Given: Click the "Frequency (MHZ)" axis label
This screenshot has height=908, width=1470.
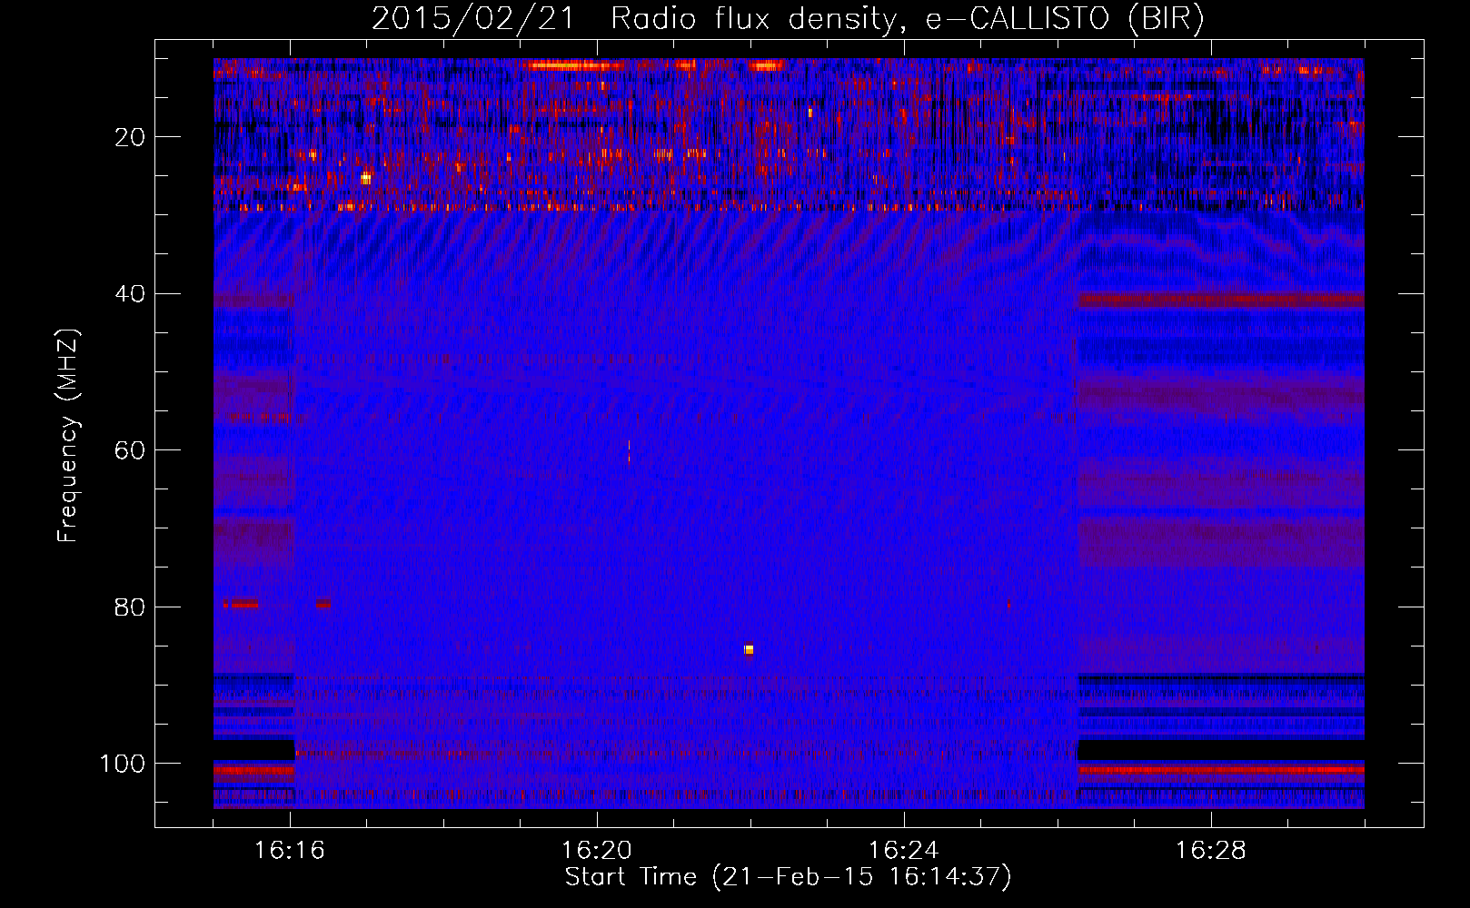Looking at the screenshot, I should [68, 436].
